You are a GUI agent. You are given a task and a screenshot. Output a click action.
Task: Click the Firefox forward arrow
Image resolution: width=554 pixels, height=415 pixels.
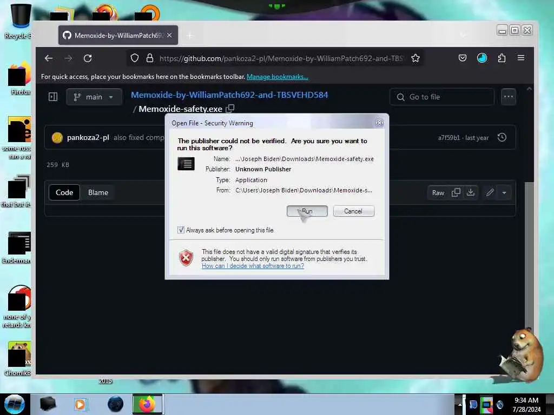pyautogui.click(x=68, y=58)
